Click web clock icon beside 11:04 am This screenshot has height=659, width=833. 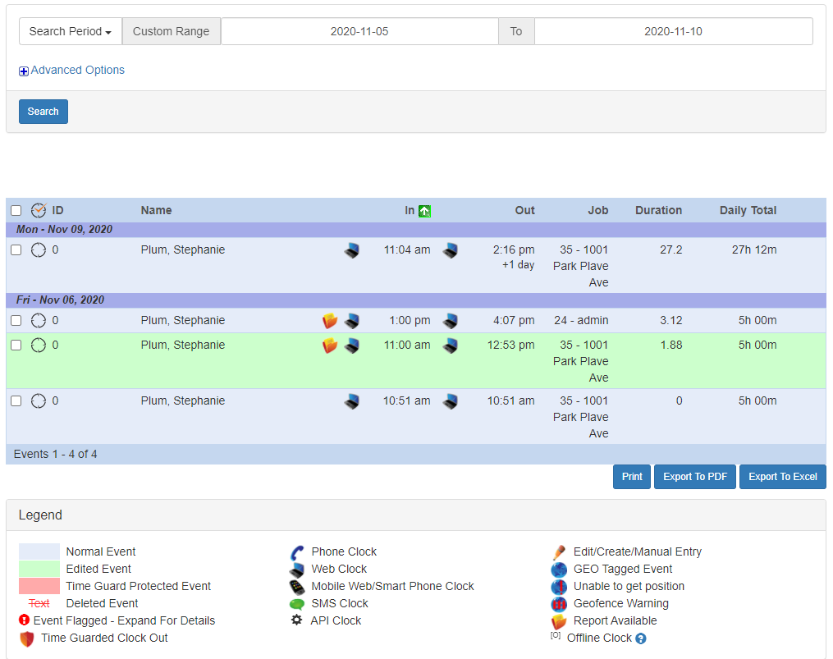pos(351,250)
